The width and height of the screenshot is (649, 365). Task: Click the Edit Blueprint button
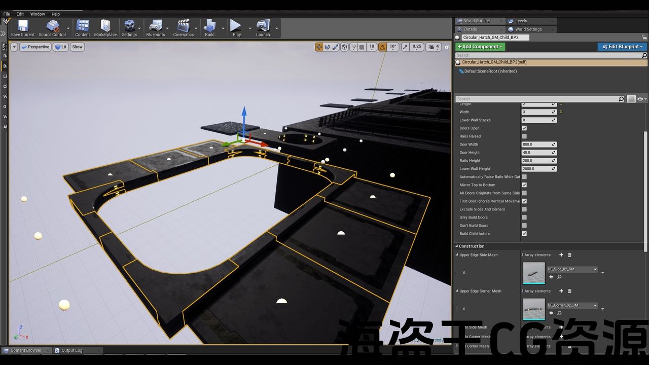(x=622, y=47)
